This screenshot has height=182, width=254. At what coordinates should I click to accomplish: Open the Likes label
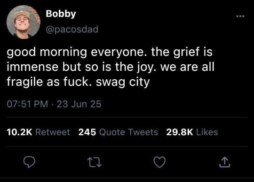[x=207, y=132]
